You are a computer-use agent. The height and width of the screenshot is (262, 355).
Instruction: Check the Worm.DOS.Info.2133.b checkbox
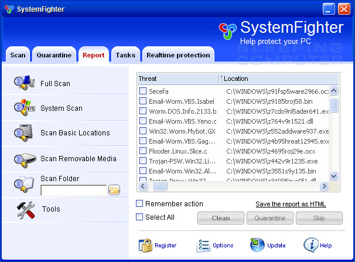[143, 111]
